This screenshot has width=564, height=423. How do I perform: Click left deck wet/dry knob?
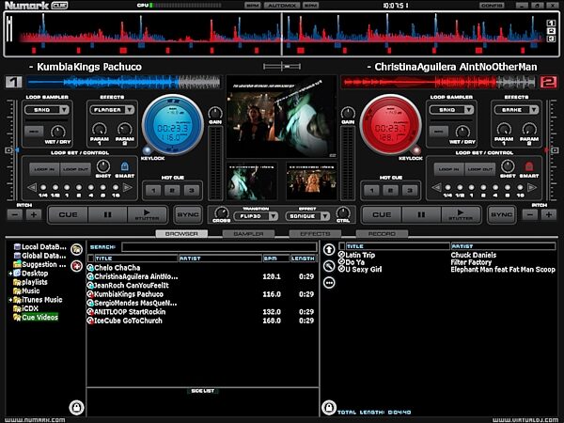58,132
